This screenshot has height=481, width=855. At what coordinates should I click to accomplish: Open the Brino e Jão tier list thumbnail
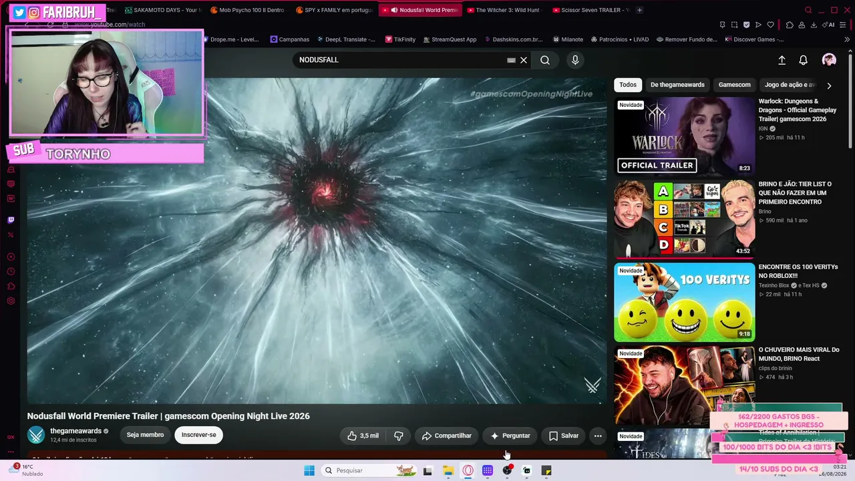(x=685, y=219)
